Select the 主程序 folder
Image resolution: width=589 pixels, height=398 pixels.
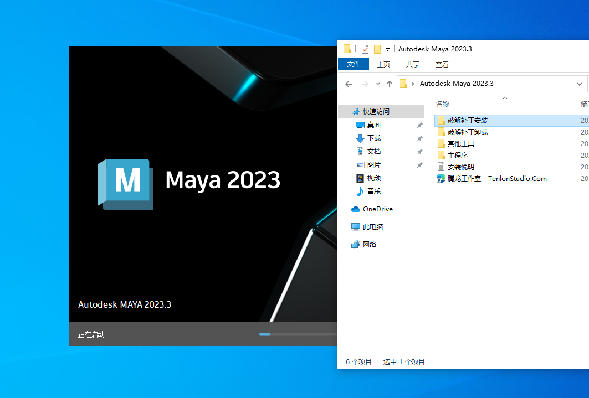point(457,155)
